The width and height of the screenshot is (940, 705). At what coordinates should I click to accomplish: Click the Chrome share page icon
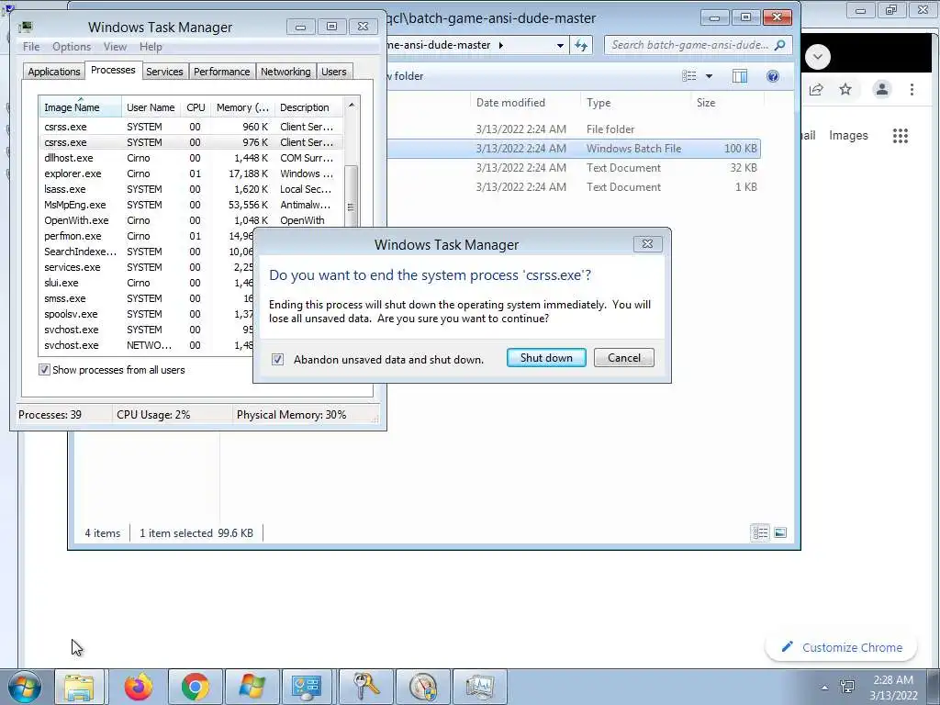click(x=816, y=89)
